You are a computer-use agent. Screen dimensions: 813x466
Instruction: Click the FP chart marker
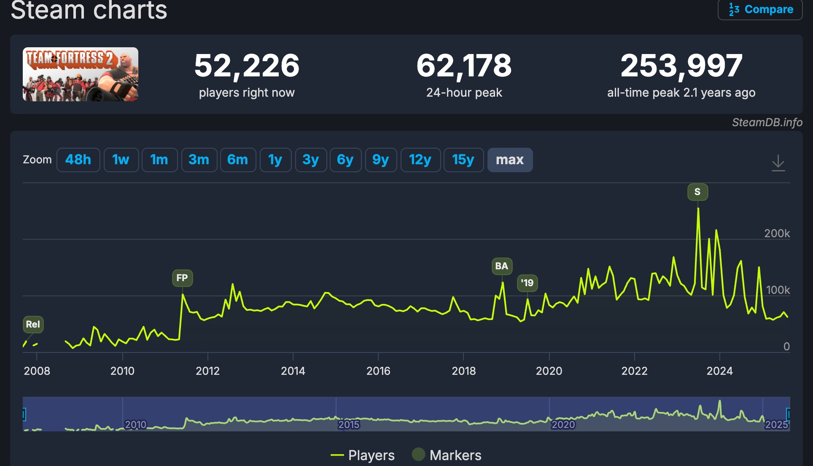(182, 278)
